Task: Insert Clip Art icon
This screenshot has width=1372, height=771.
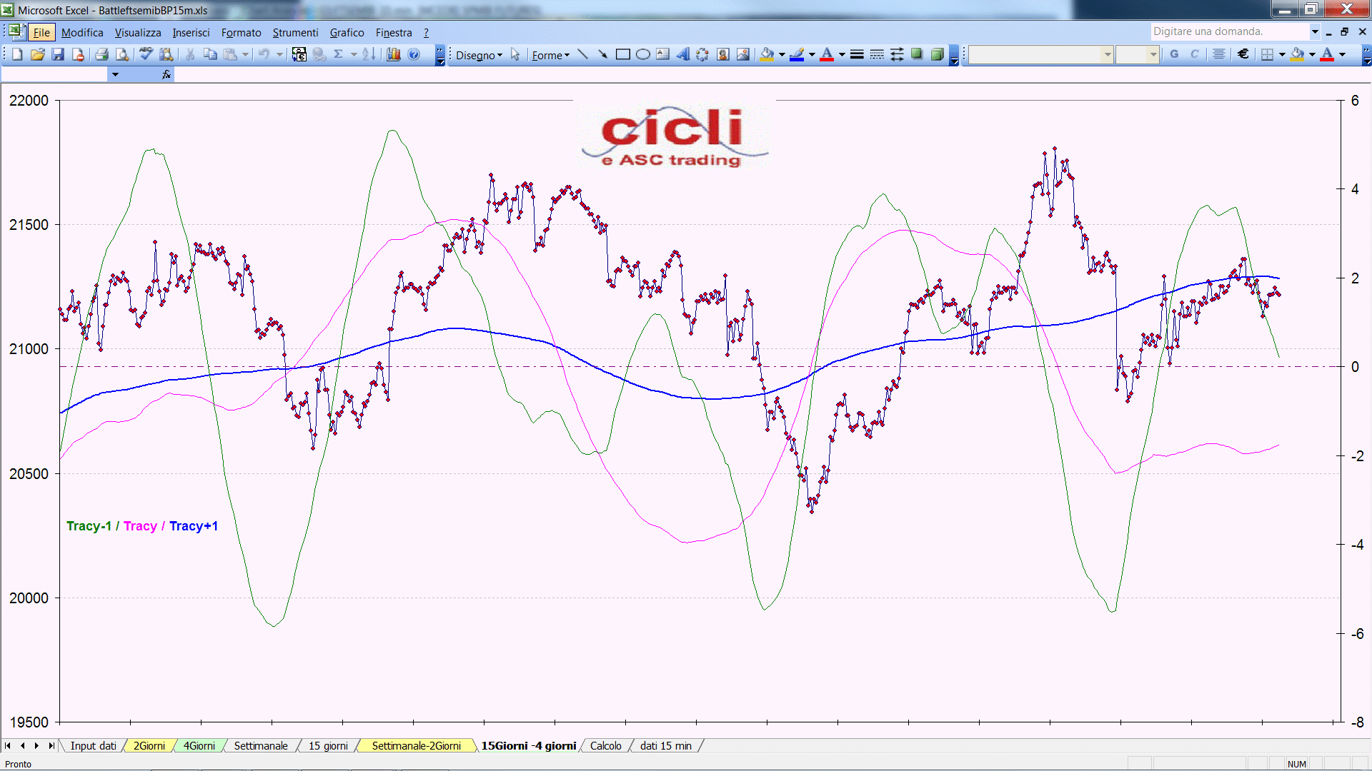Action: click(x=723, y=54)
